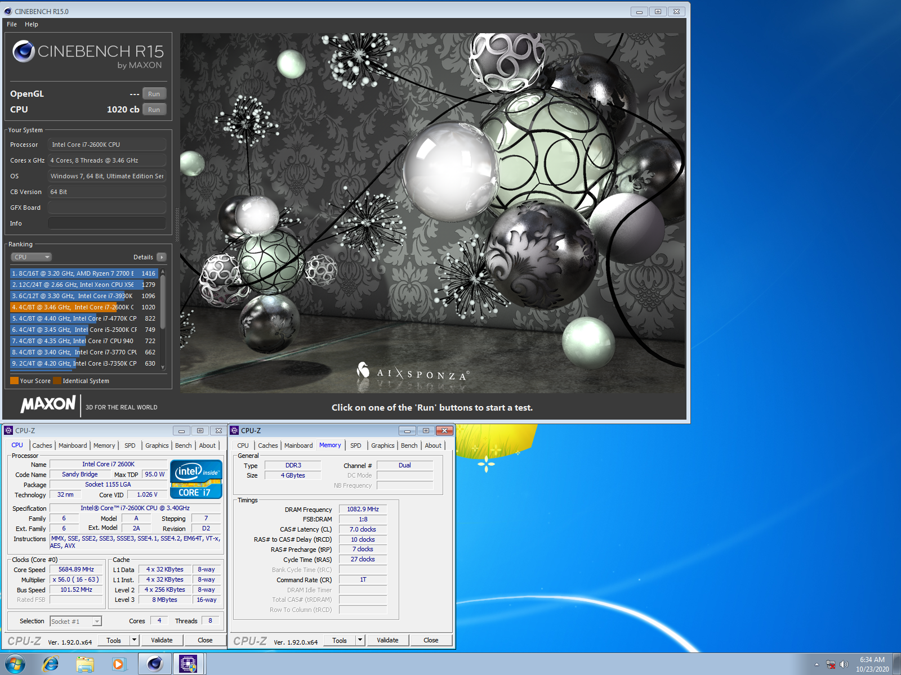Image resolution: width=901 pixels, height=675 pixels.
Task: Open Bench tab in right CPU-Z
Action: click(x=409, y=445)
